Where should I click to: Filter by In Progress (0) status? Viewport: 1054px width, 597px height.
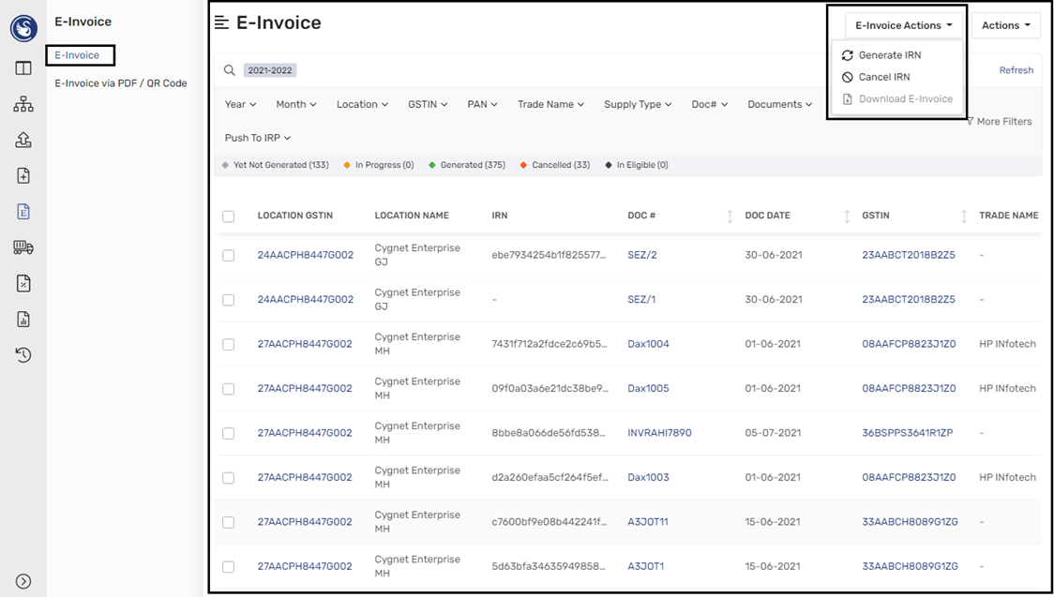(x=379, y=165)
